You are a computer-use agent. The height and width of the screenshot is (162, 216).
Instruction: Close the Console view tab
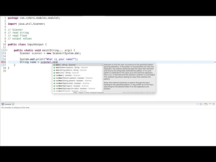click(x=13, y=104)
